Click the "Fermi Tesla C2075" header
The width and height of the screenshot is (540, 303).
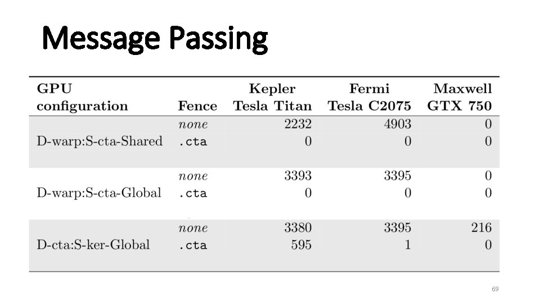pyautogui.click(x=369, y=97)
